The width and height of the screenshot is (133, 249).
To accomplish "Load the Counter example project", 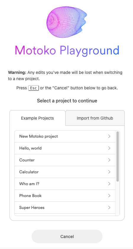I will tap(65, 160).
